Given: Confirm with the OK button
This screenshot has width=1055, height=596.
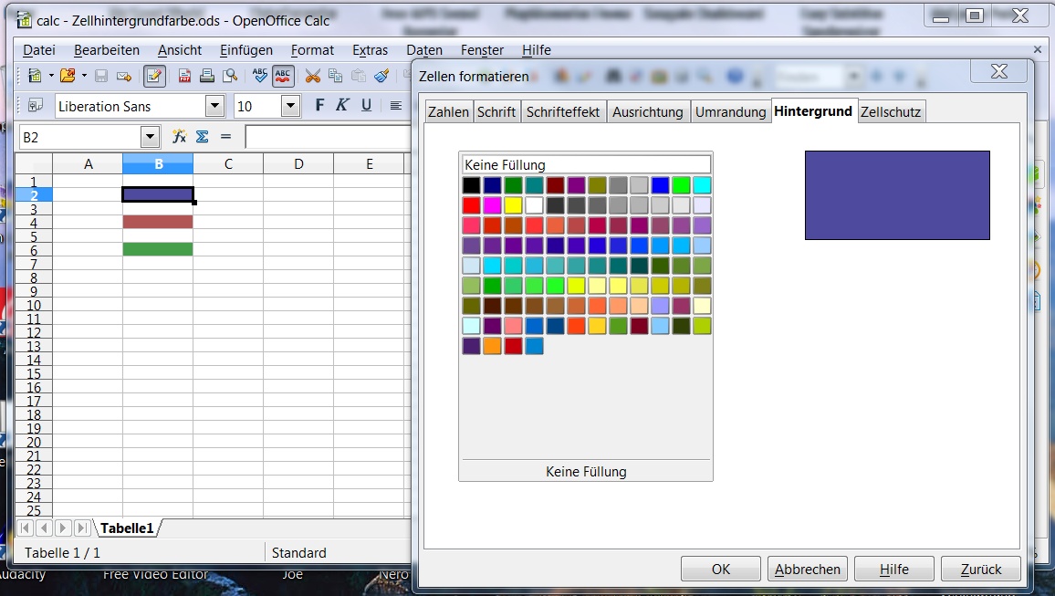Looking at the screenshot, I should [x=720, y=568].
